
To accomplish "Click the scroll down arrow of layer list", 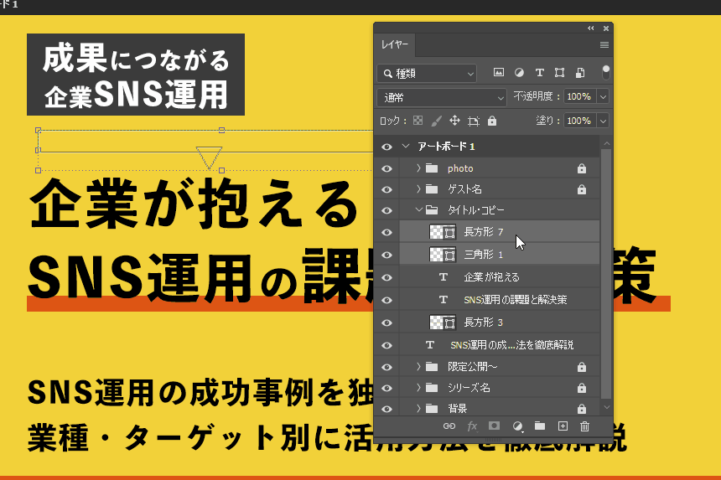I will pos(606,407).
